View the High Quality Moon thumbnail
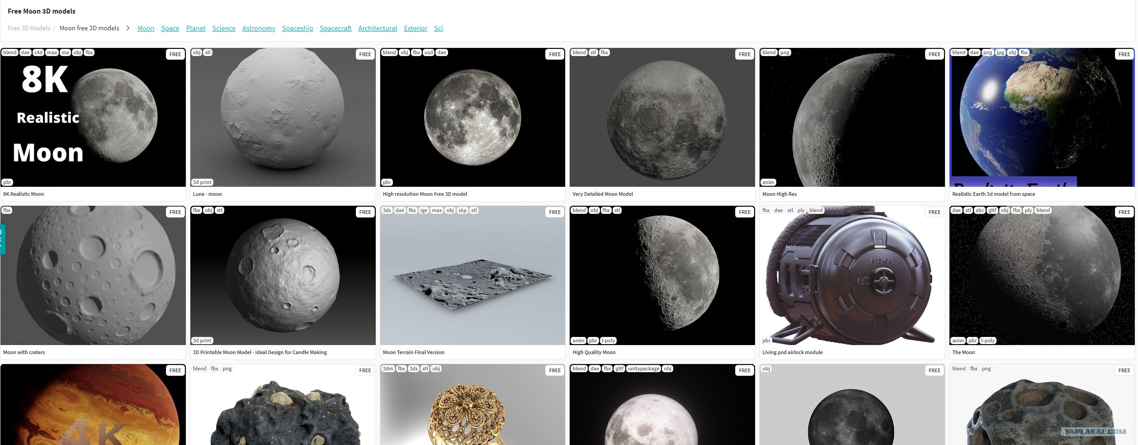Image resolution: width=1138 pixels, height=445 pixels. pyautogui.click(x=662, y=275)
